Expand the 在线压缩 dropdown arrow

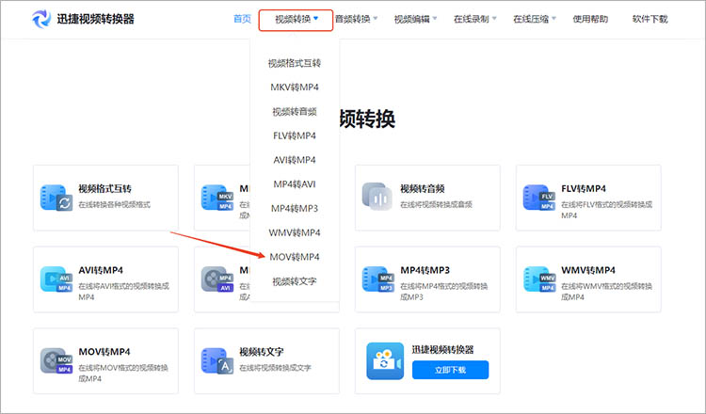(554, 19)
